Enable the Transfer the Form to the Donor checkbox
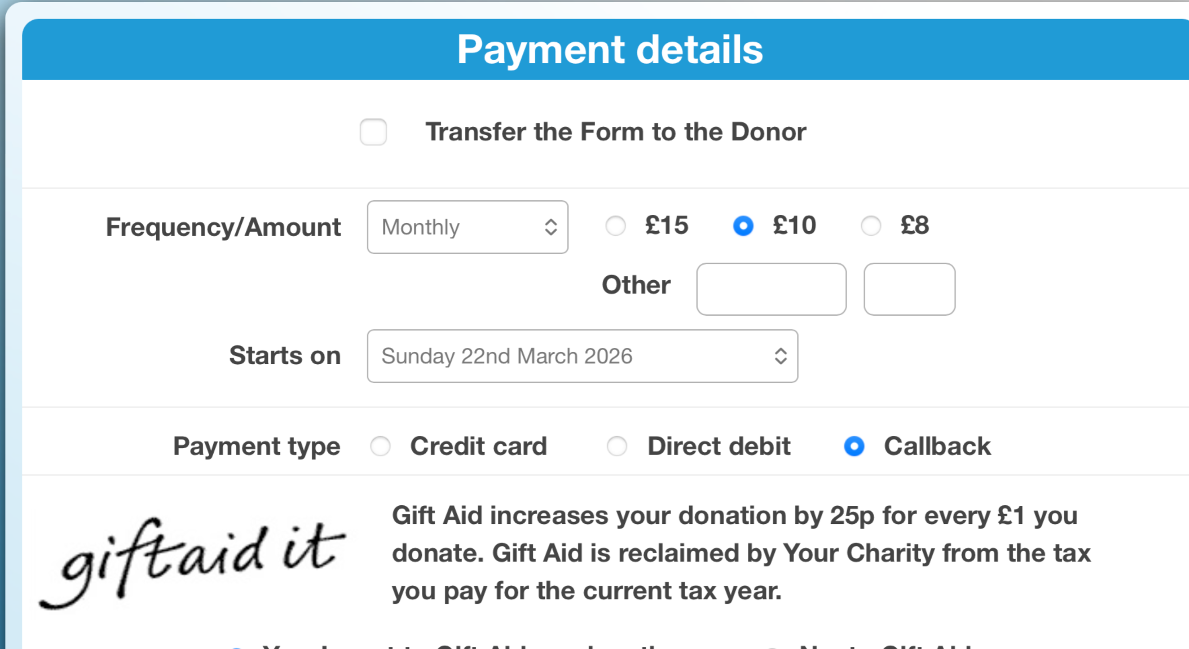 [x=373, y=133]
